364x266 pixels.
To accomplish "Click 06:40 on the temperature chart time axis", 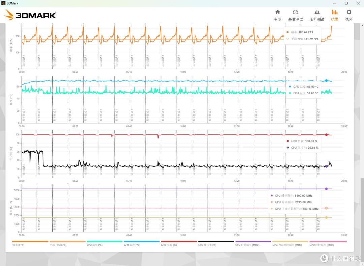I will (x=129, y=126).
